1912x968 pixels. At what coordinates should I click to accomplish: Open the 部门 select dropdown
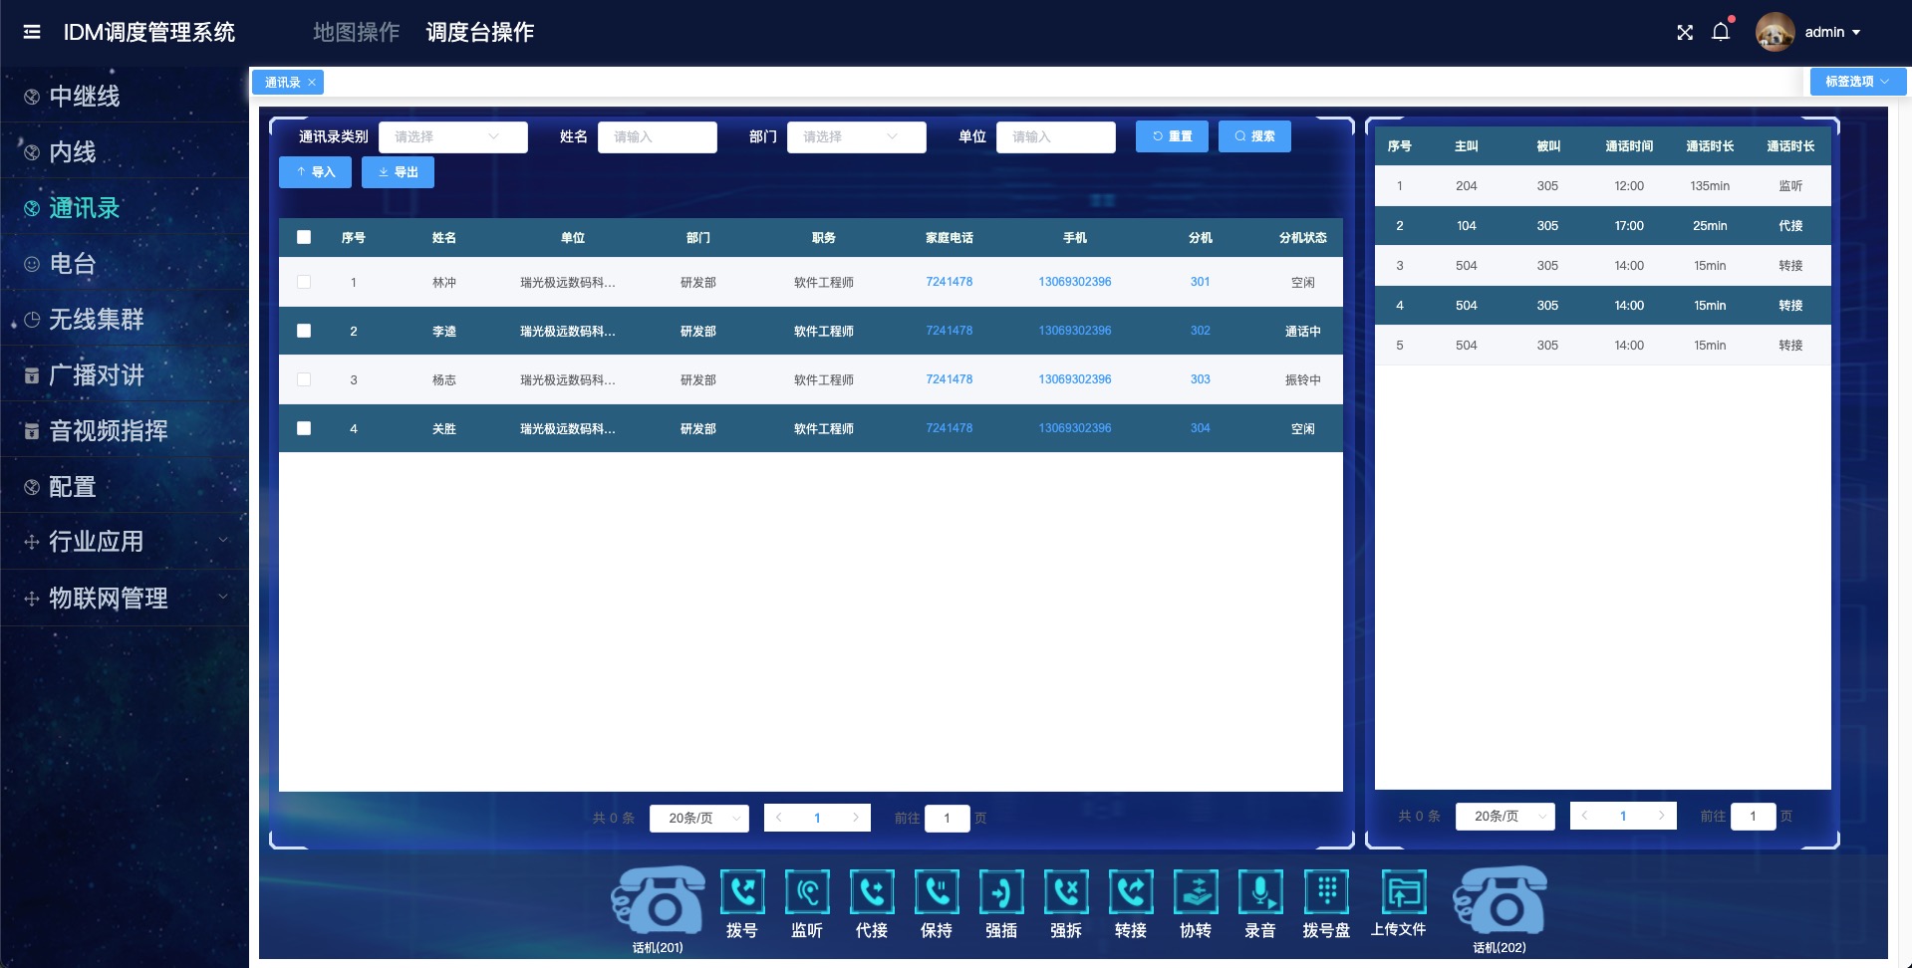(856, 136)
